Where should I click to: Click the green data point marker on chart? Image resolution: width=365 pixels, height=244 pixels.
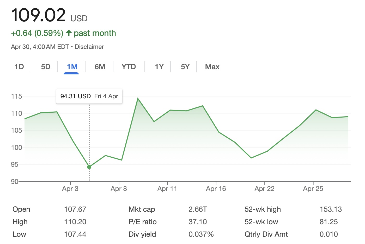(89, 167)
